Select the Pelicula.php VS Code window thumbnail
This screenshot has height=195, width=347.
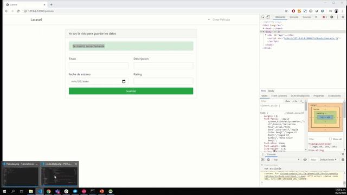tap(21, 174)
